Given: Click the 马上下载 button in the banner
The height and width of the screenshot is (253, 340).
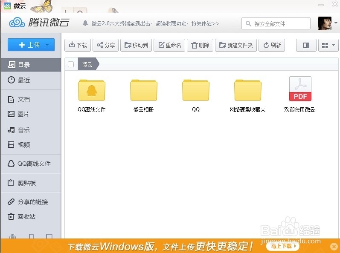Looking at the screenshot, I should 283,246.
